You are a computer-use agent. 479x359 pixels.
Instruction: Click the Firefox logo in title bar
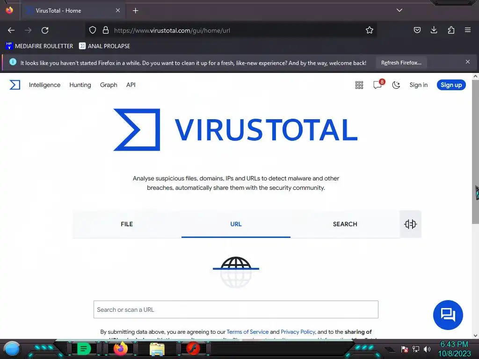9,10
